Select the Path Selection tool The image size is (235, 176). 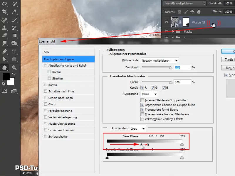[x=4, y=59]
